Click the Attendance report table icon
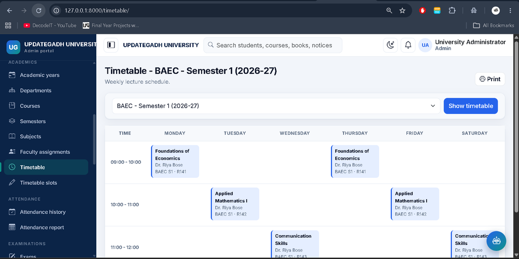Image resolution: width=519 pixels, height=259 pixels. click(x=12, y=227)
